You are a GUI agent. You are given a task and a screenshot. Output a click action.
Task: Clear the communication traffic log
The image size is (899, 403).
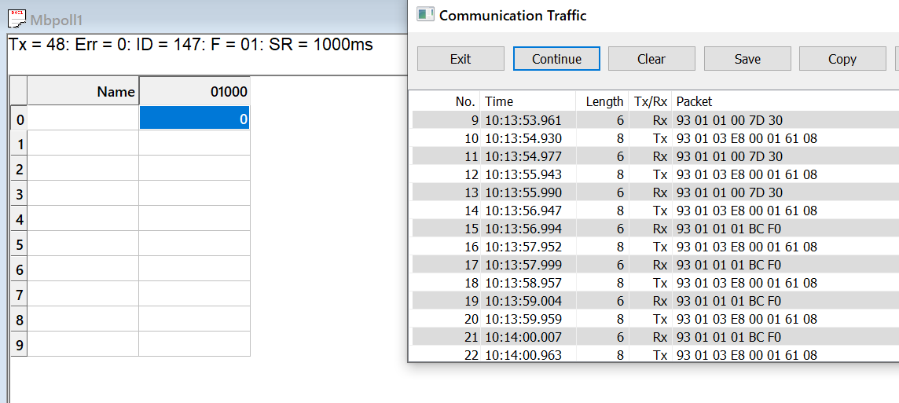651,59
